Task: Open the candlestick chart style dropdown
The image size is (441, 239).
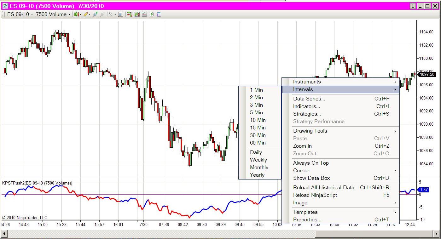Action: 78,14
